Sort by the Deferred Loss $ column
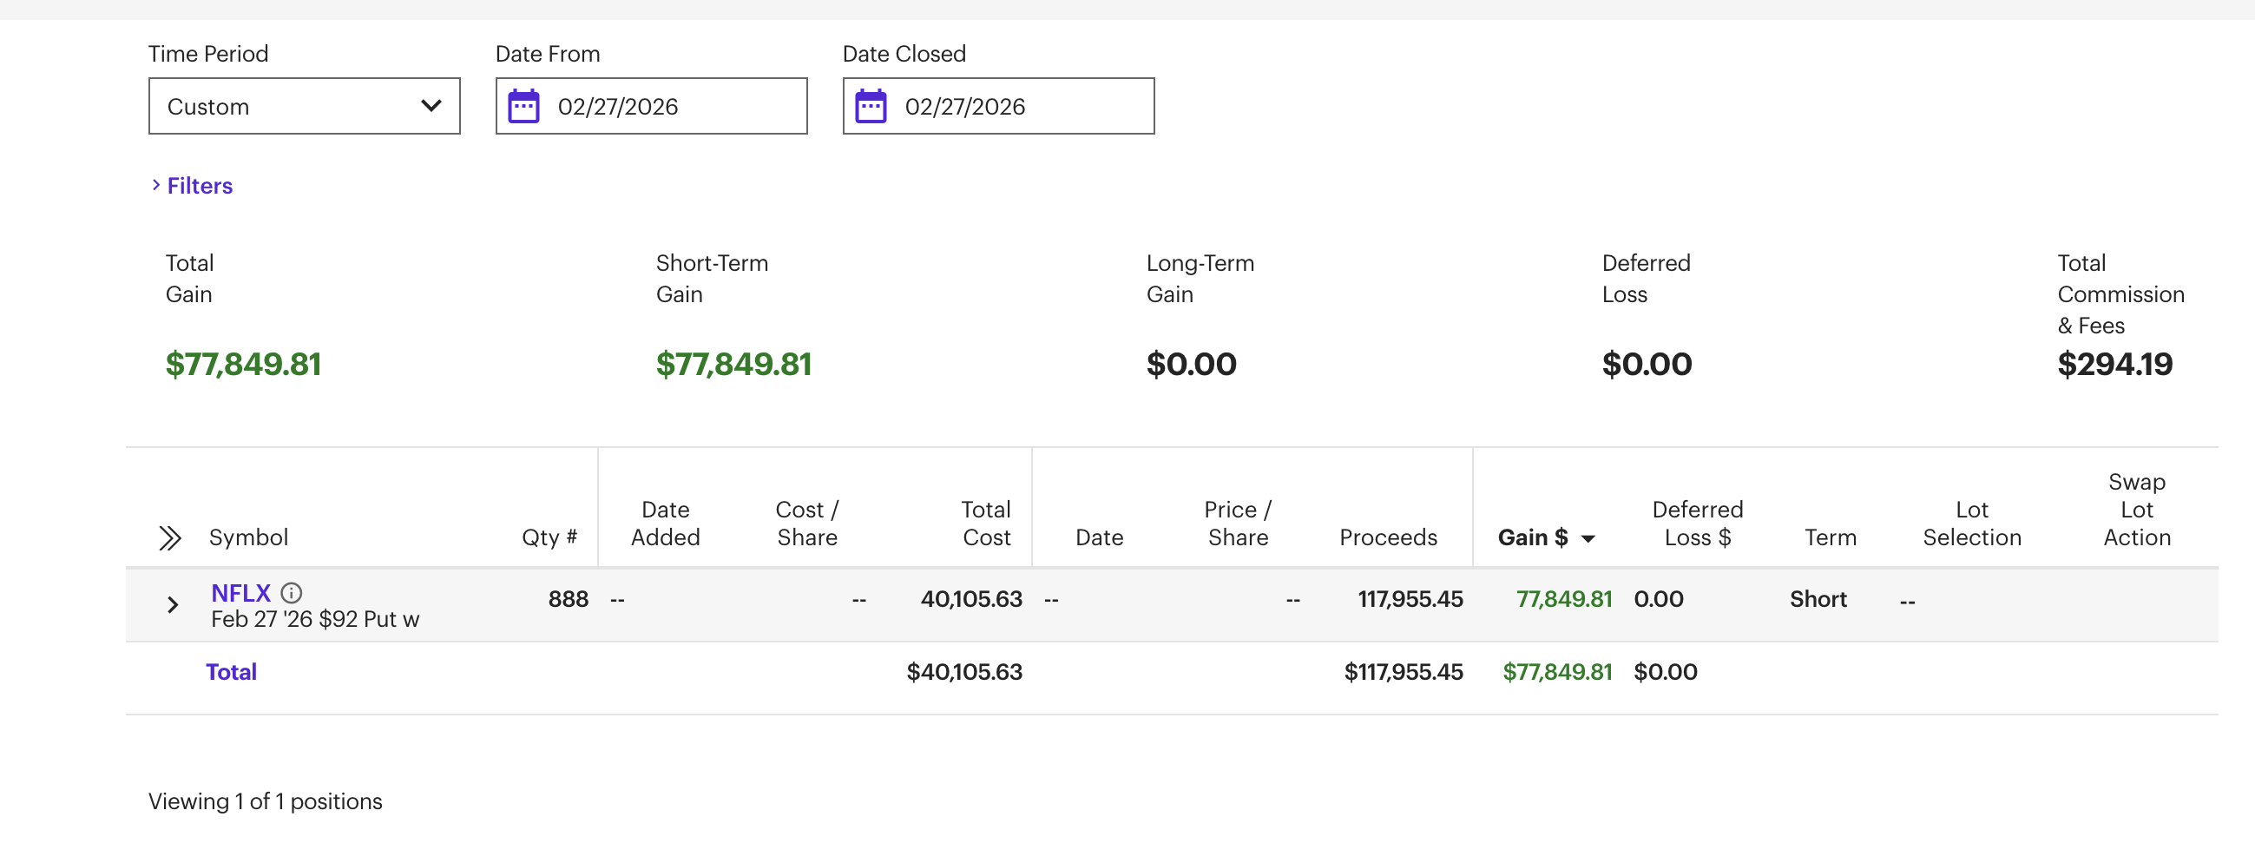2255x863 pixels. pyautogui.click(x=1697, y=524)
